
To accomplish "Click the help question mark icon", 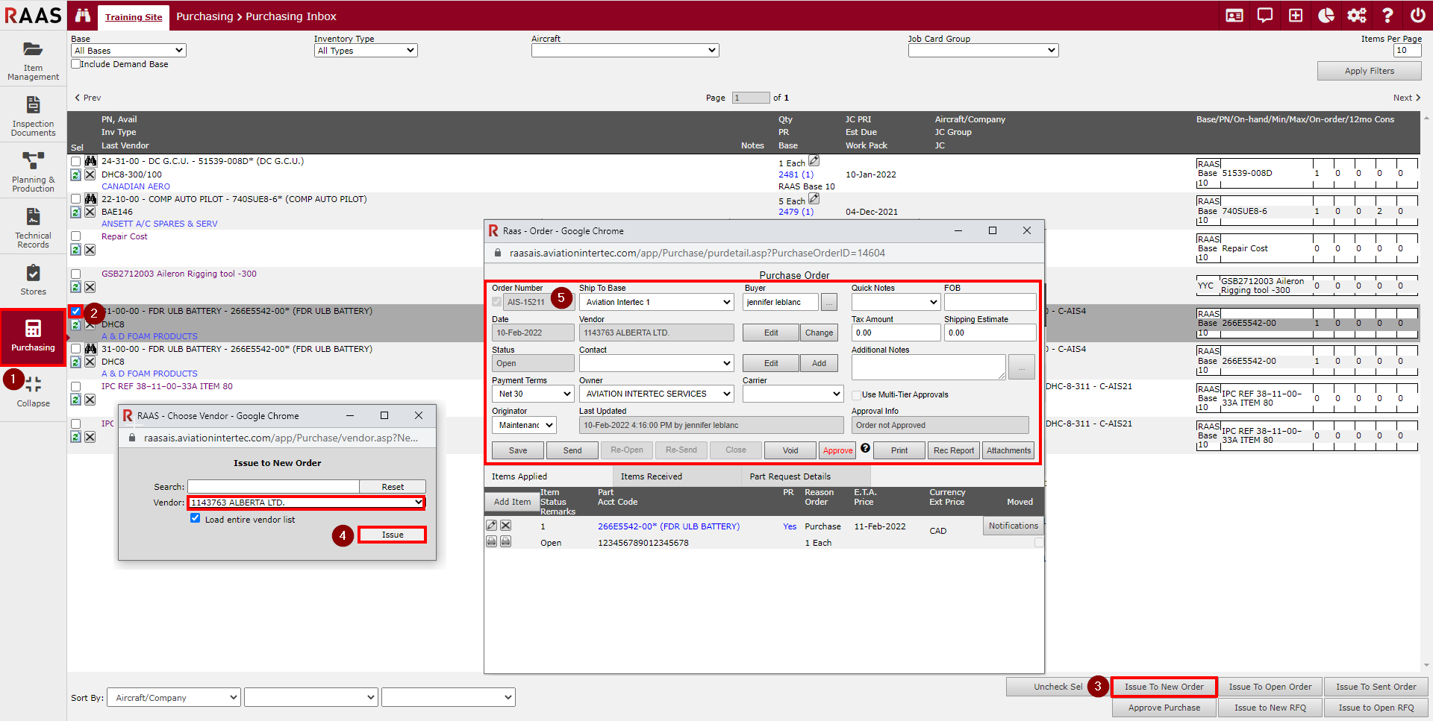I will click(1387, 16).
